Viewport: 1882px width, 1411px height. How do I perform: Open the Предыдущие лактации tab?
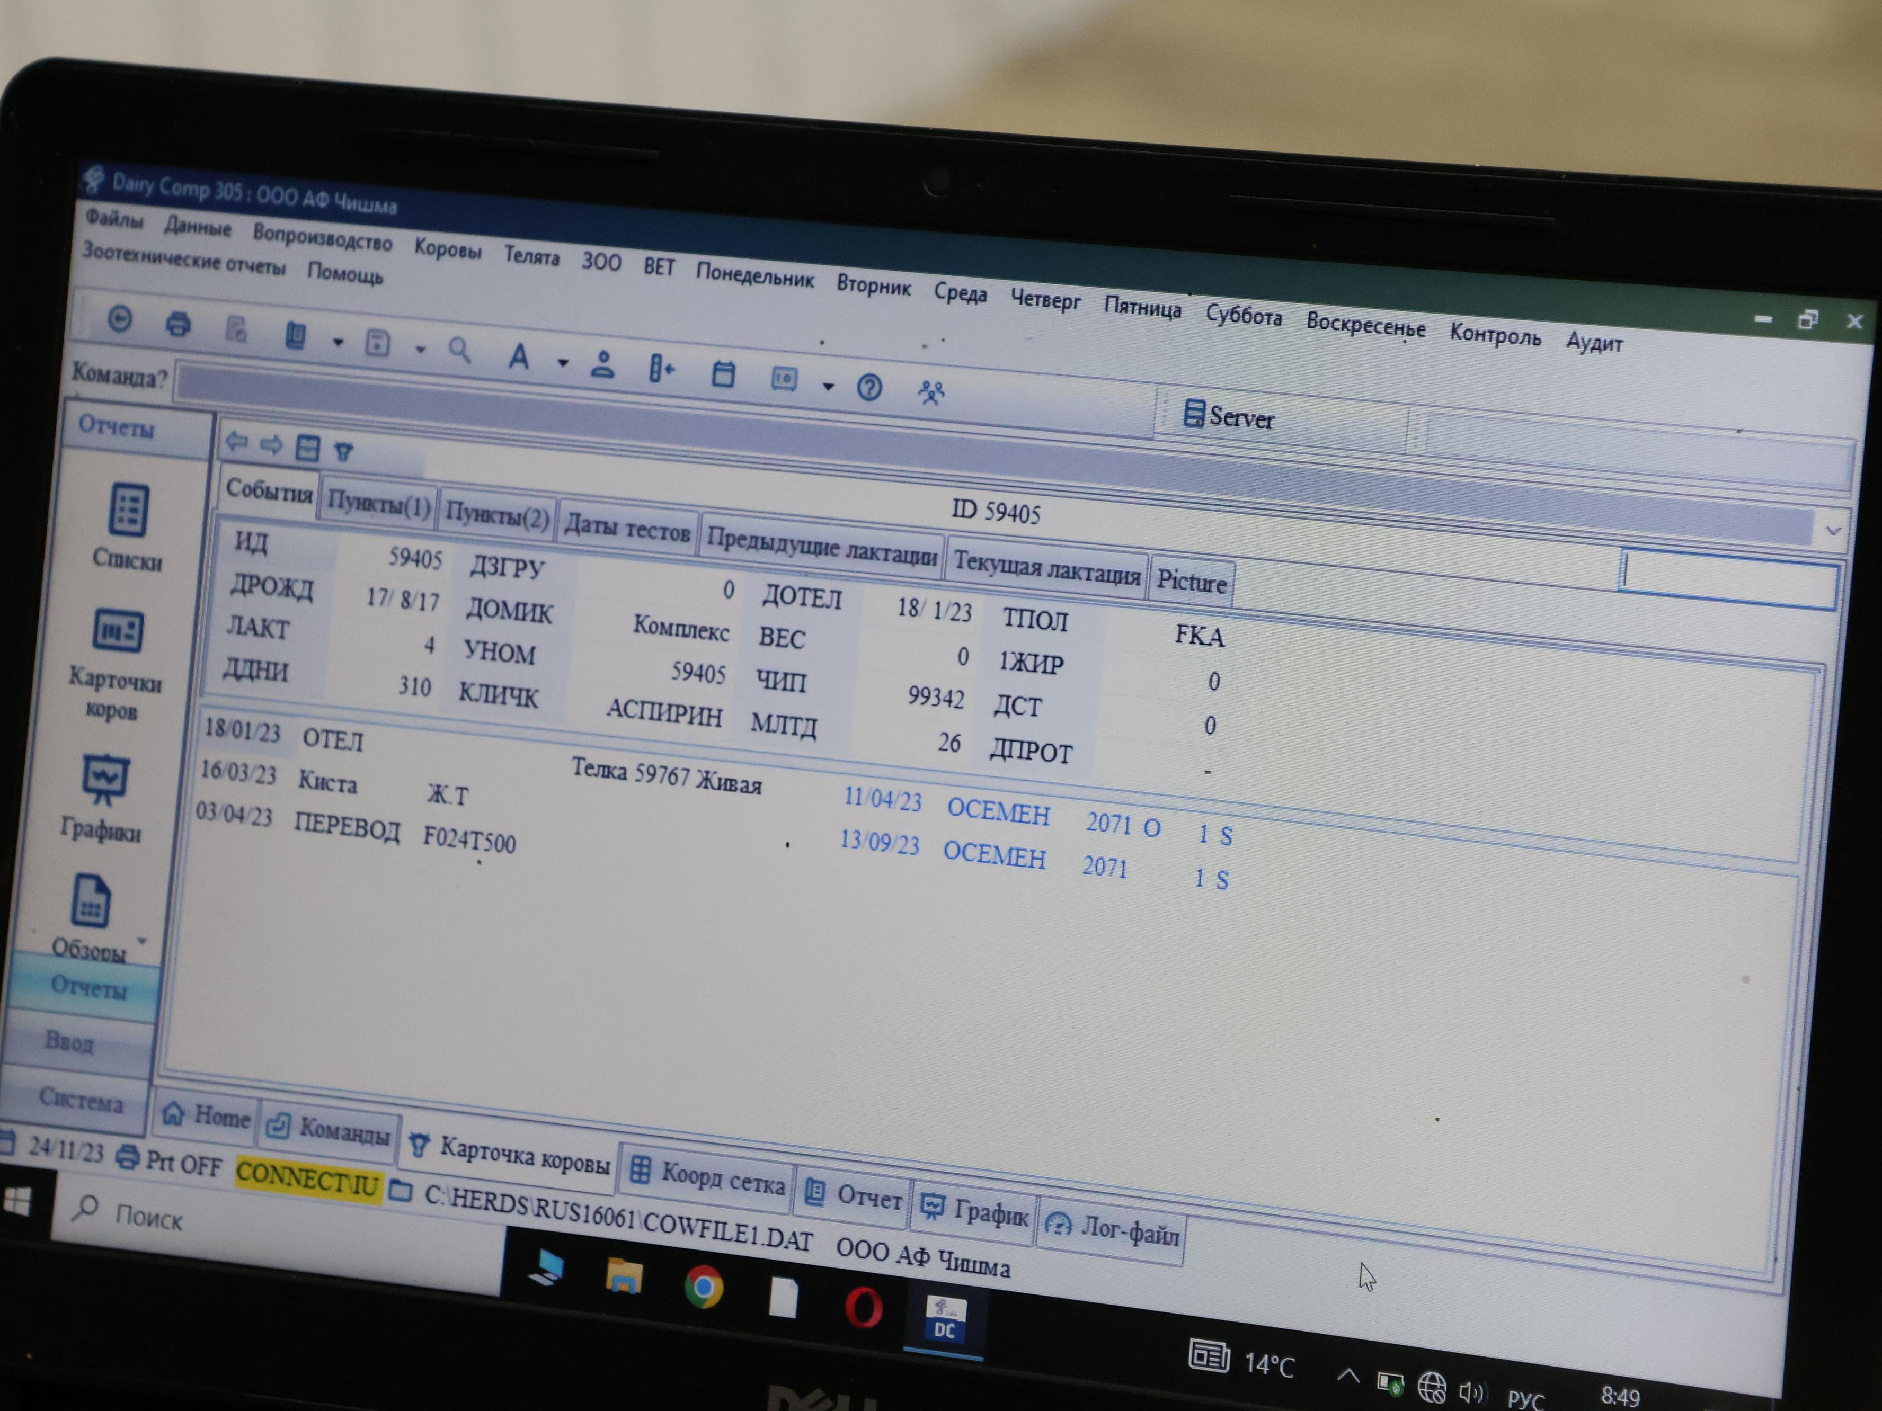coord(822,548)
